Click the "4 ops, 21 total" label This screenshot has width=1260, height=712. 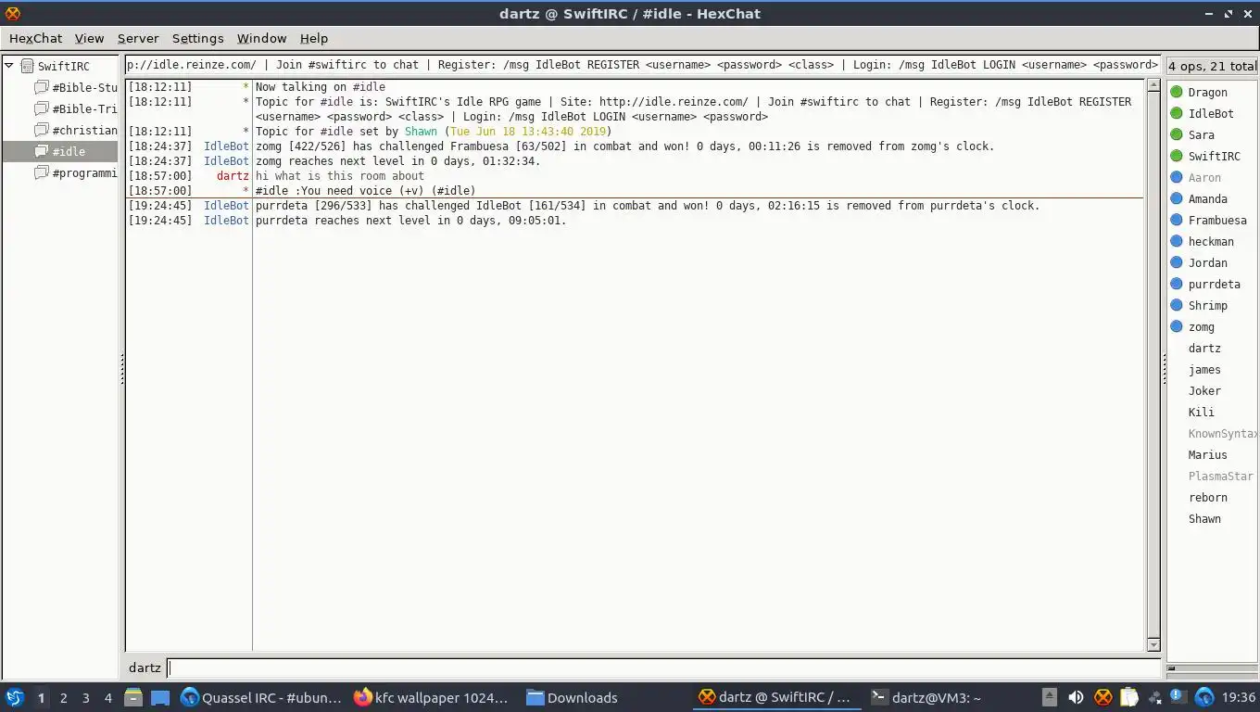(x=1212, y=66)
